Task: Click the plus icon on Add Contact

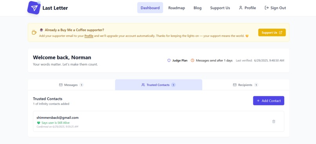Action: pos(258,101)
